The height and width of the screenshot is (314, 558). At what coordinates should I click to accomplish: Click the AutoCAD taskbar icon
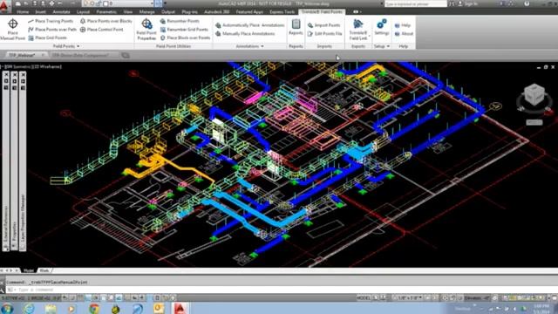pos(180,308)
